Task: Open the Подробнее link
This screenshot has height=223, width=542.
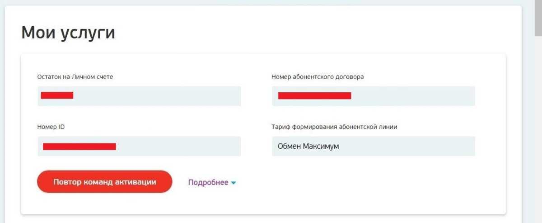Action: click(208, 183)
